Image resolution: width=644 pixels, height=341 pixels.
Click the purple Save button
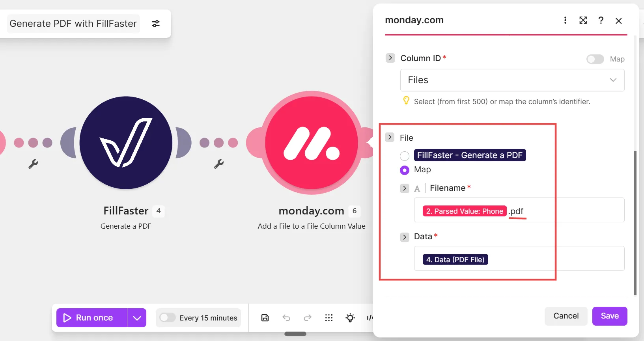[x=610, y=316]
